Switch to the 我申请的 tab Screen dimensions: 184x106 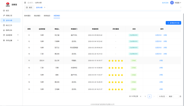coord(27,16)
